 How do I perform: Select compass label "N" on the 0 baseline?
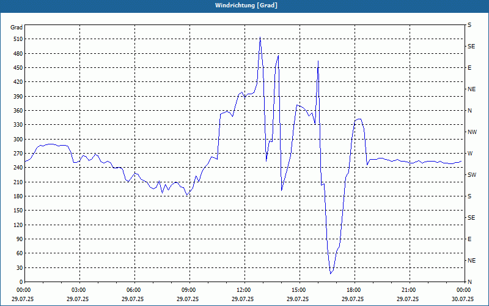pos(469,282)
